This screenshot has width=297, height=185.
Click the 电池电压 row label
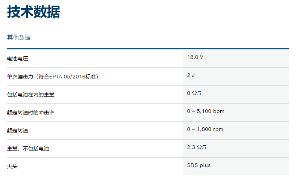(x=18, y=59)
